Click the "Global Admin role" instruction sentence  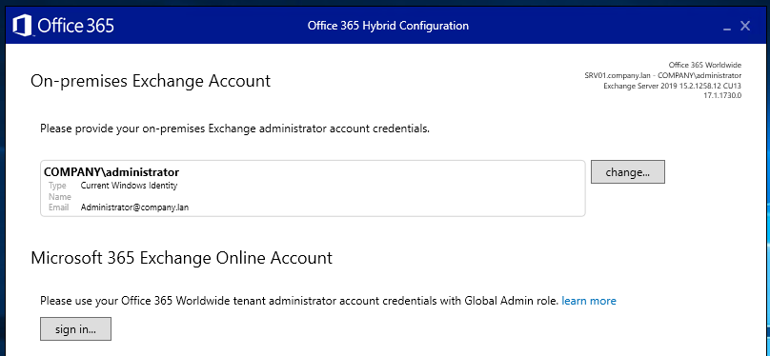tap(299, 301)
